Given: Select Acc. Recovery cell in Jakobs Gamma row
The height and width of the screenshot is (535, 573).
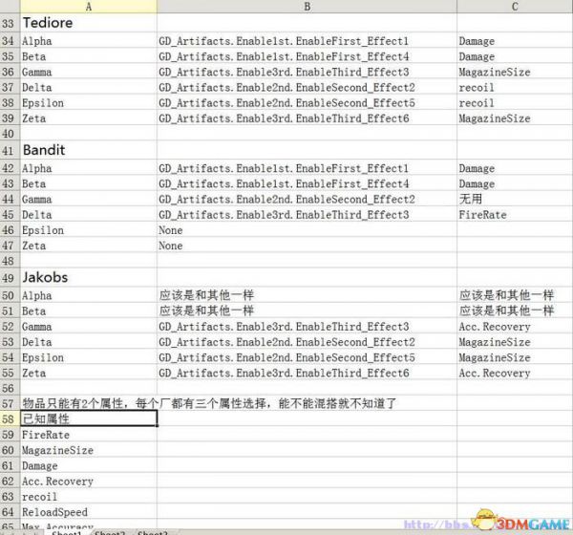Looking at the screenshot, I should (515, 327).
